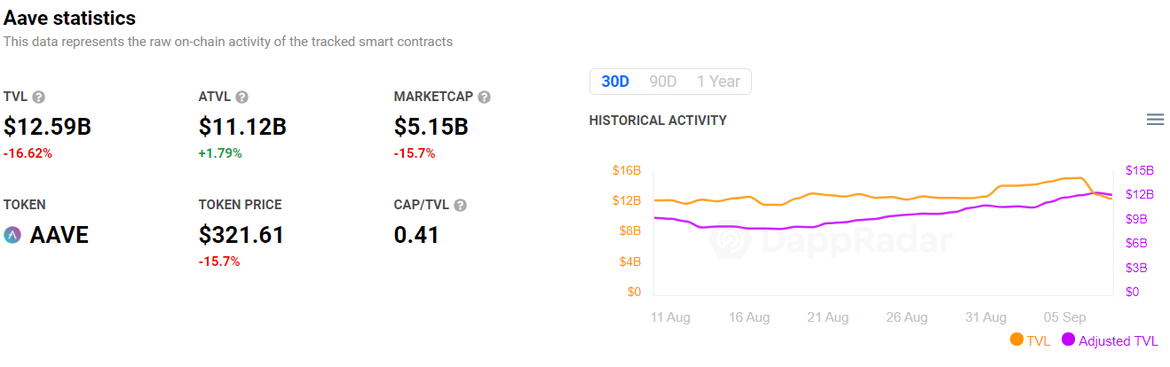The image size is (1170, 367).
Task: Select the 30D time range tab
Action: click(x=615, y=82)
